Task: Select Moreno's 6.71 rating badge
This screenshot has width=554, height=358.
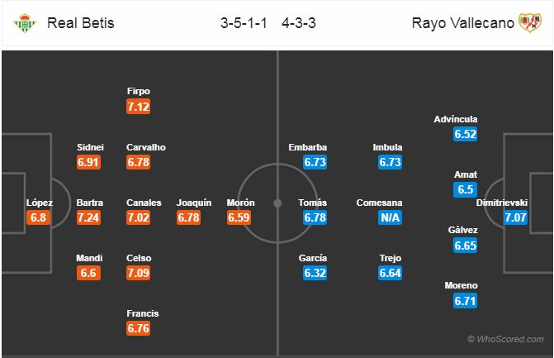Action: coord(466,301)
